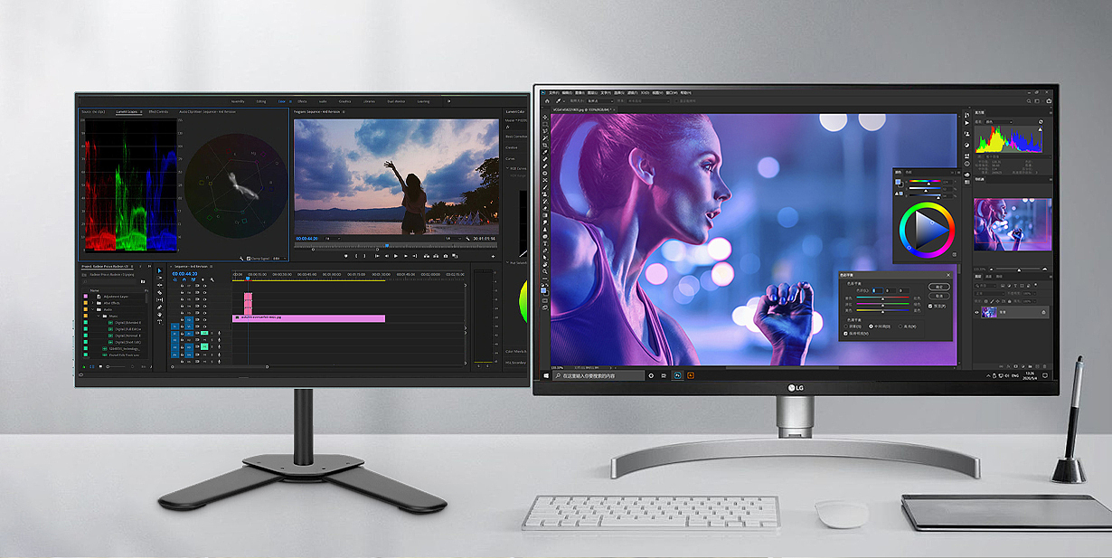Click 取消 Cancel in Color Balance dialog
1112x558 pixels.
pyautogui.click(x=939, y=296)
